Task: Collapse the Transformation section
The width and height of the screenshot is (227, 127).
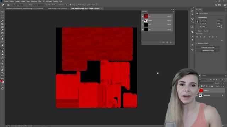Action: pos(196,17)
